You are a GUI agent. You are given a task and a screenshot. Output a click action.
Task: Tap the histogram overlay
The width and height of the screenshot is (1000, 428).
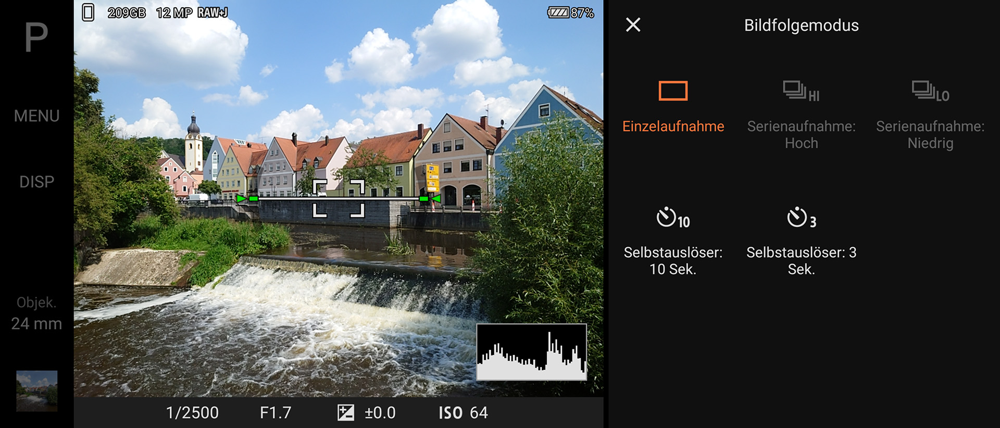(x=531, y=352)
